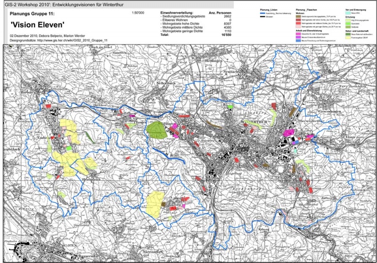Click the bright green Sportplatz legend swatch
This screenshot has width=377, height=263.
(x=348, y=24)
